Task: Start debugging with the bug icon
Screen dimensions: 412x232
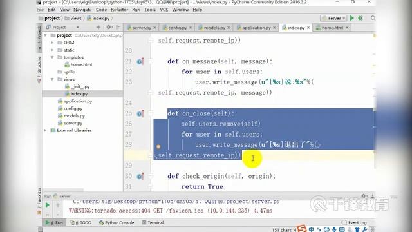Action: [360, 18]
